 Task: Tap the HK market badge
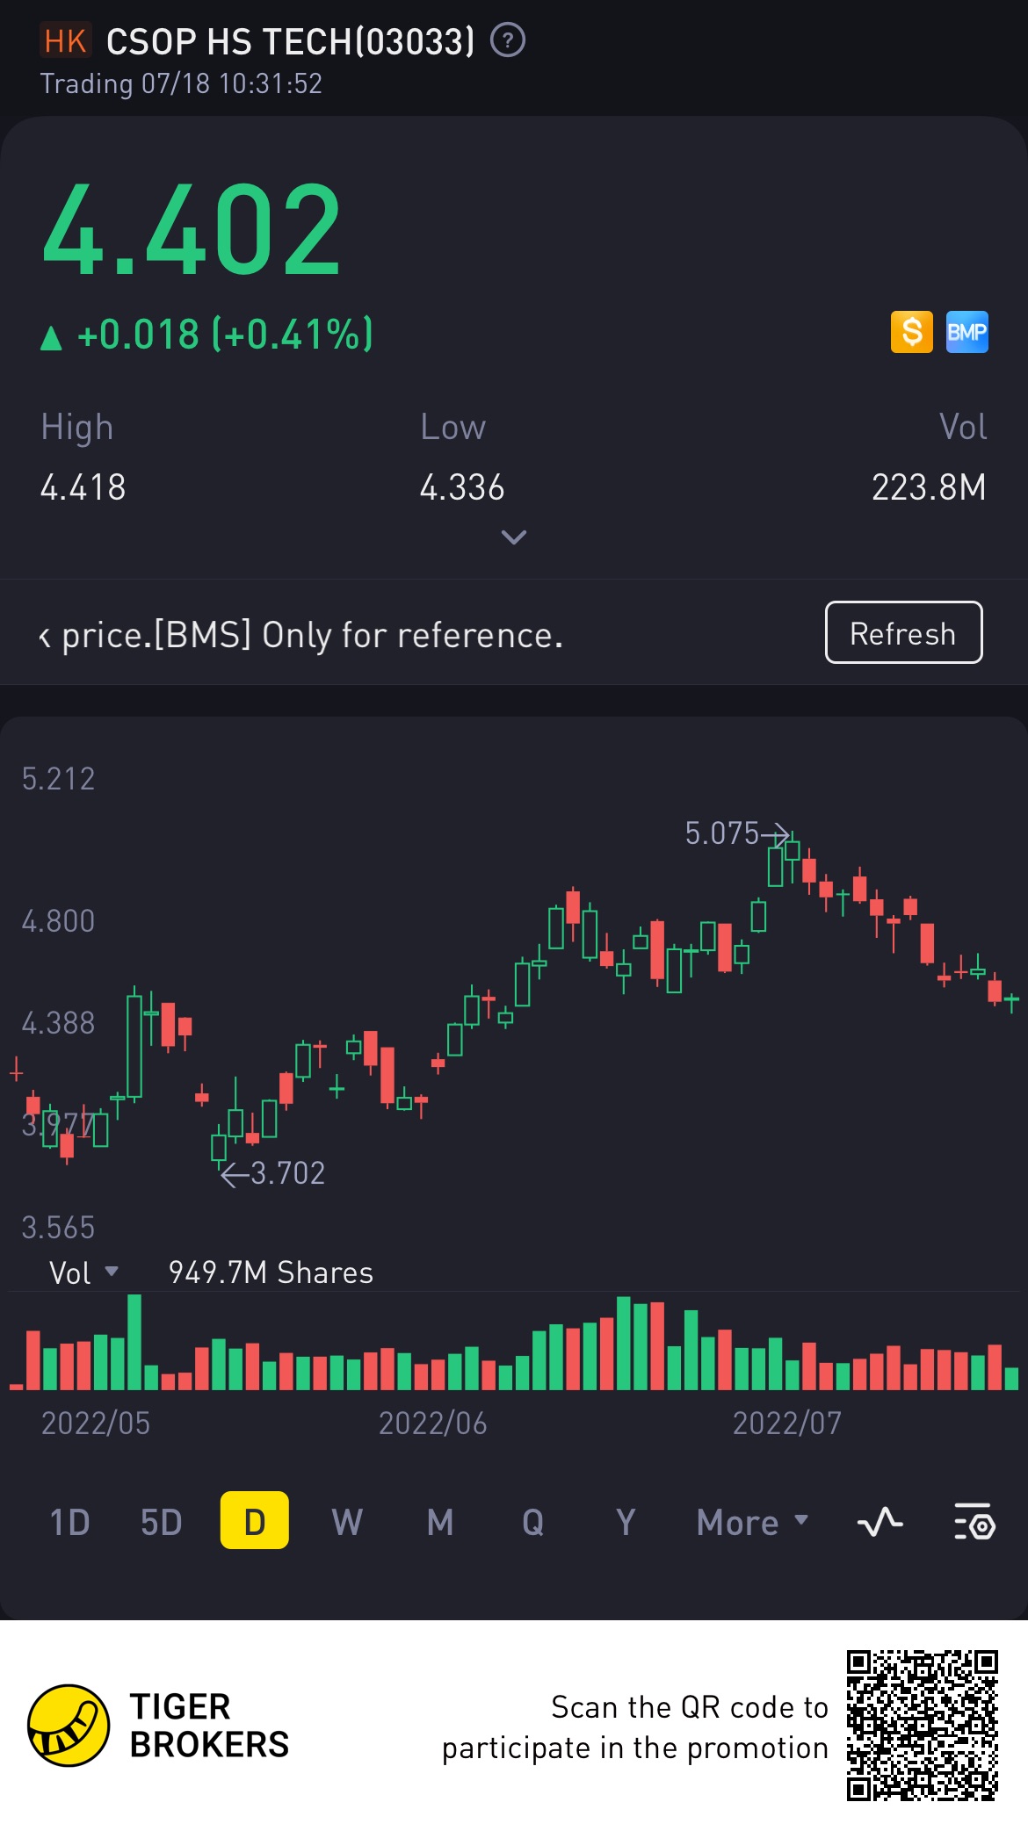[x=65, y=41]
